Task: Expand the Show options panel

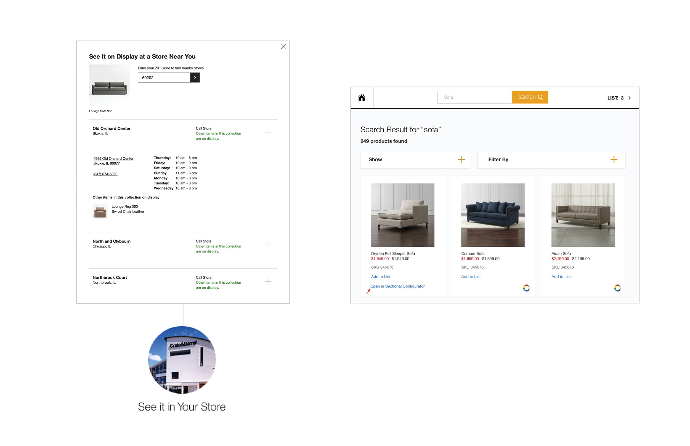Action: pyautogui.click(x=461, y=160)
